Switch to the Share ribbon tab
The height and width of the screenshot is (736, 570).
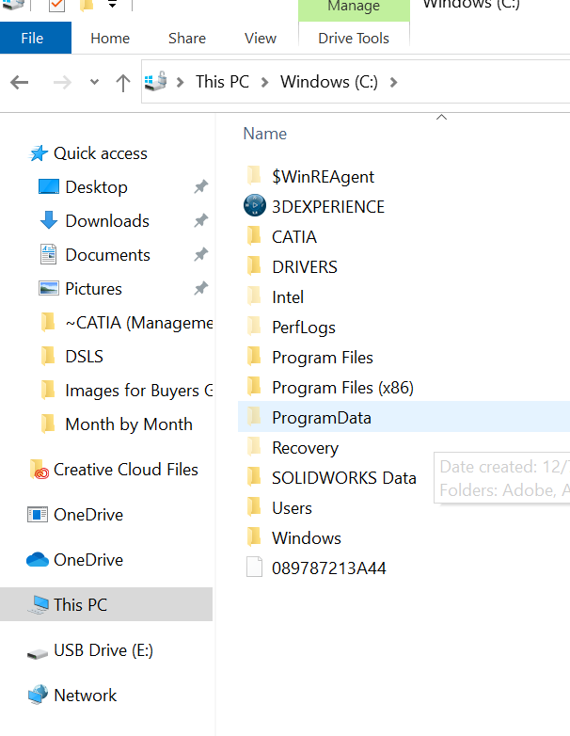point(187,38)
